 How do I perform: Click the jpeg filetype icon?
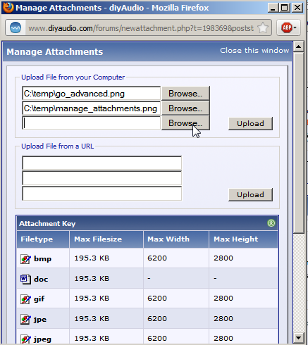(25, 339)
